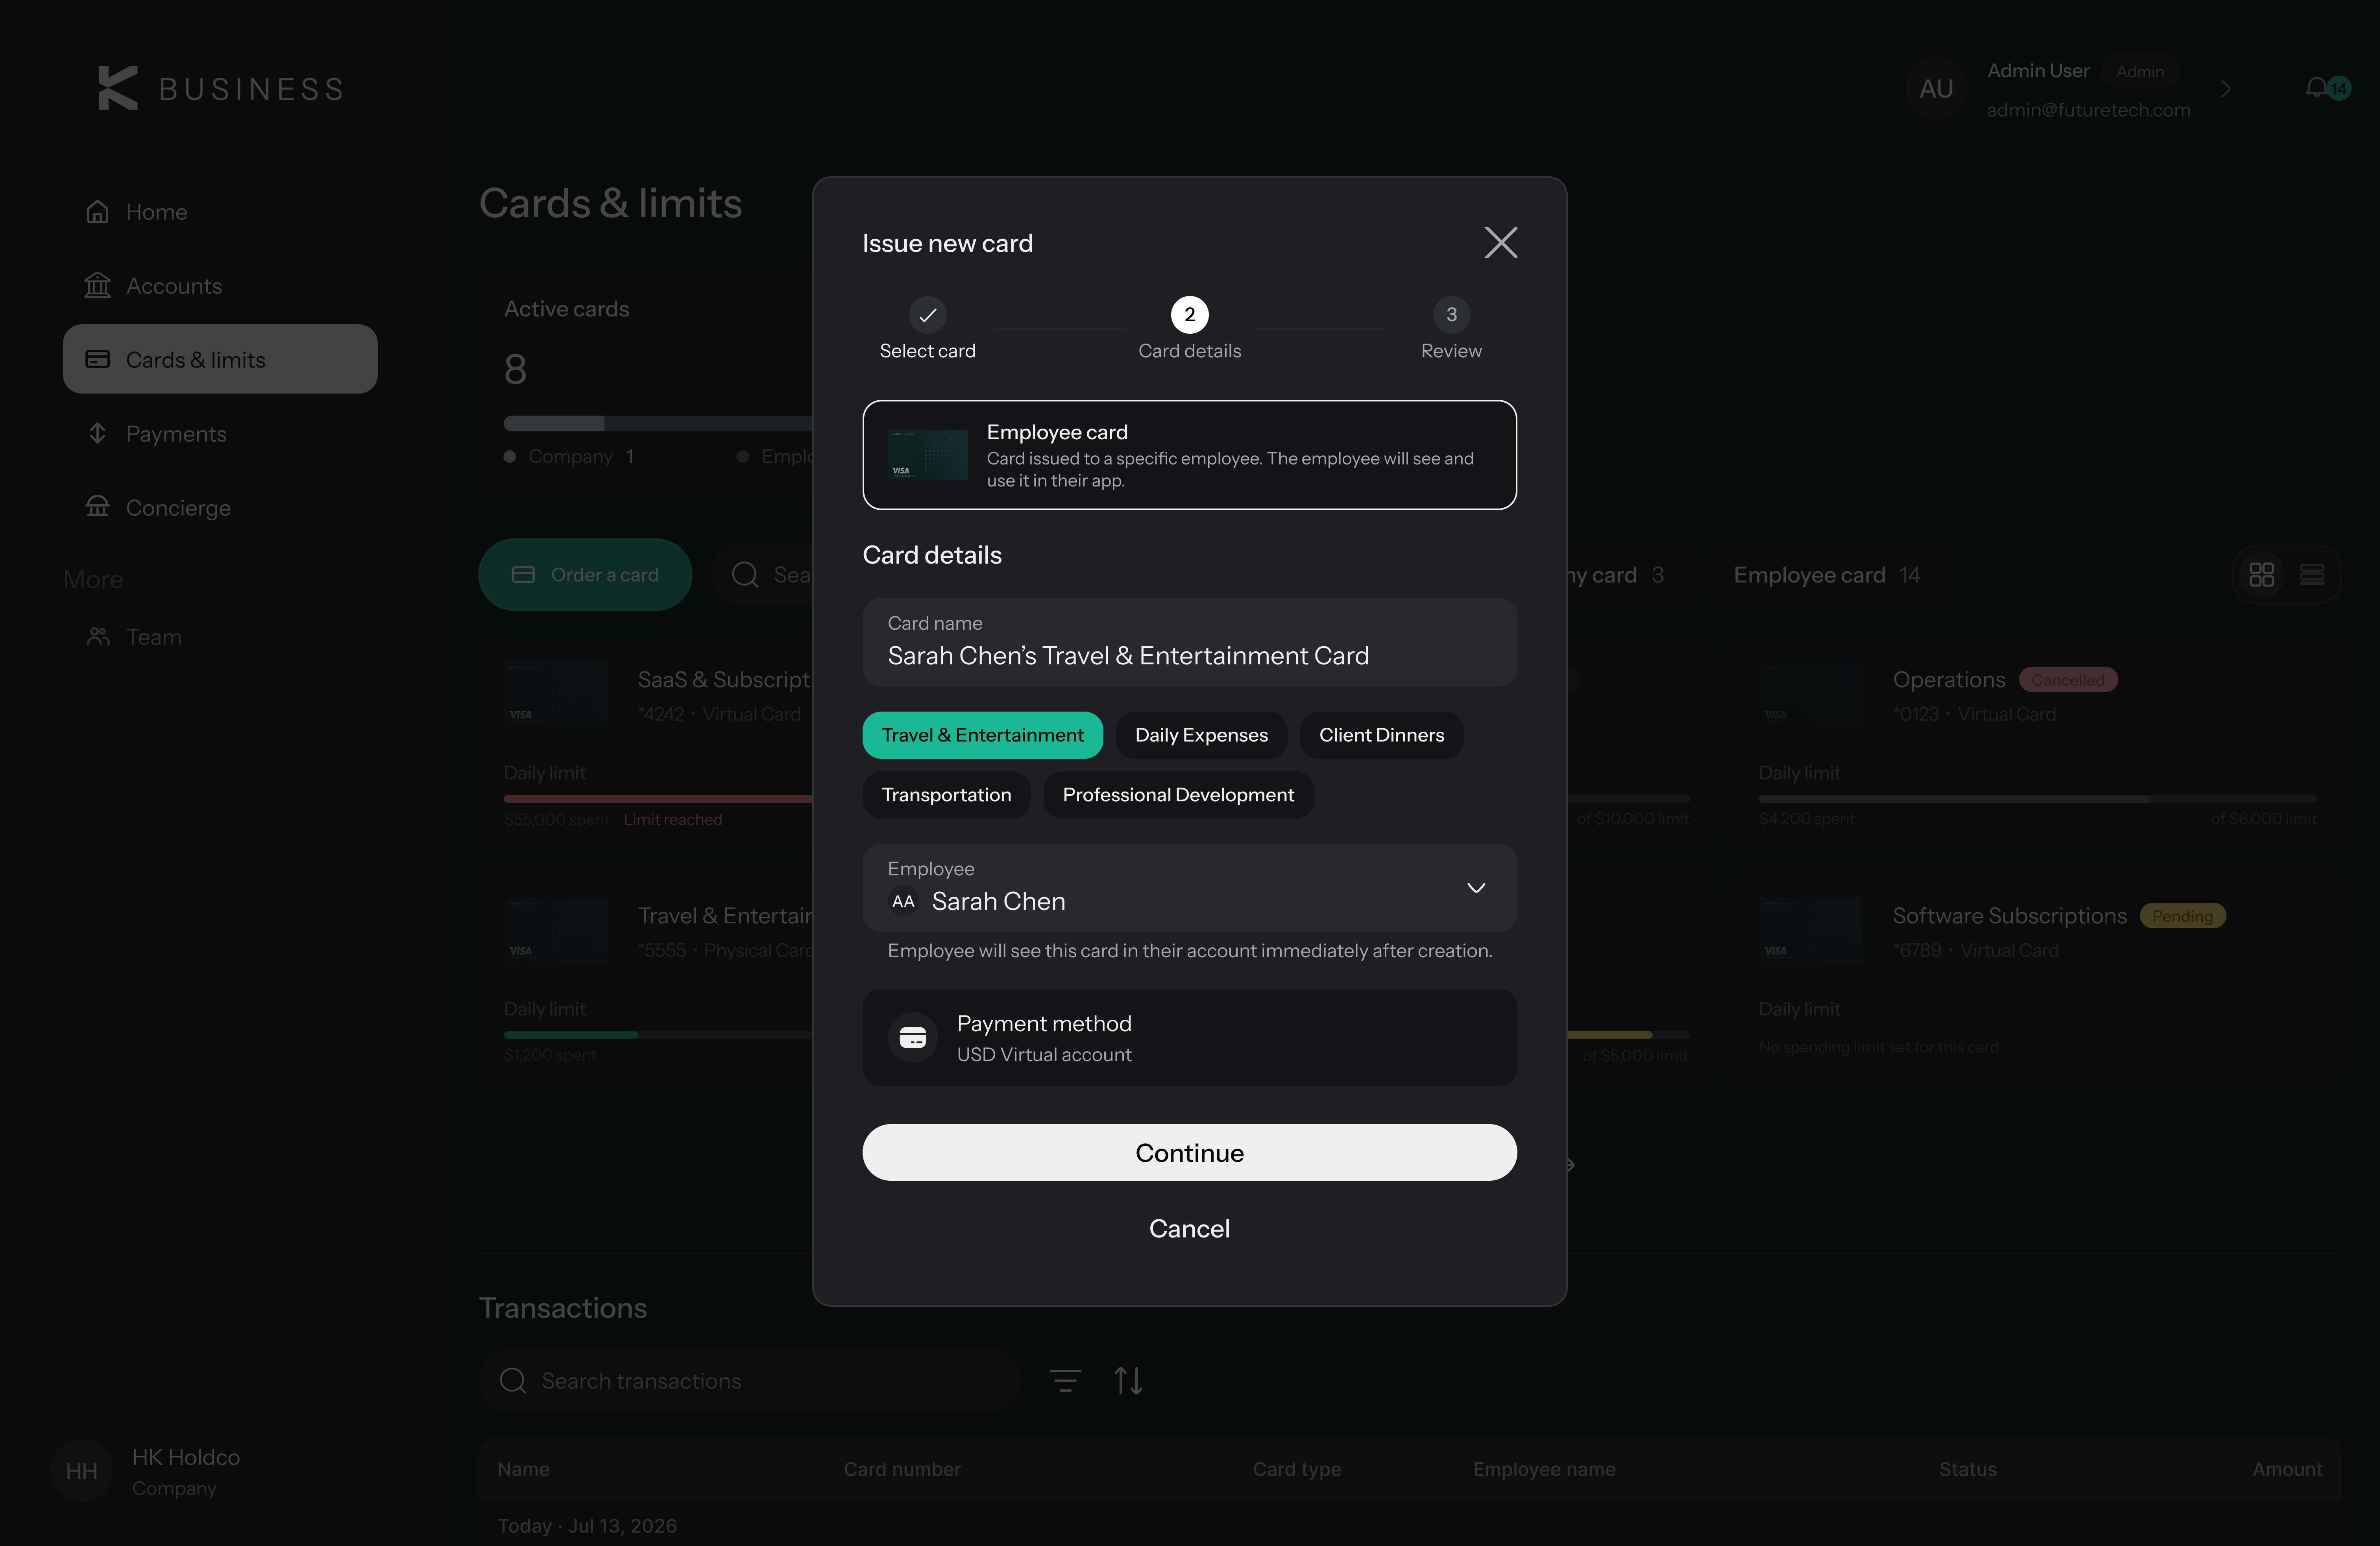Click the Software Subscriptions card Visa thumbnail

click(x=1811, y=930)
